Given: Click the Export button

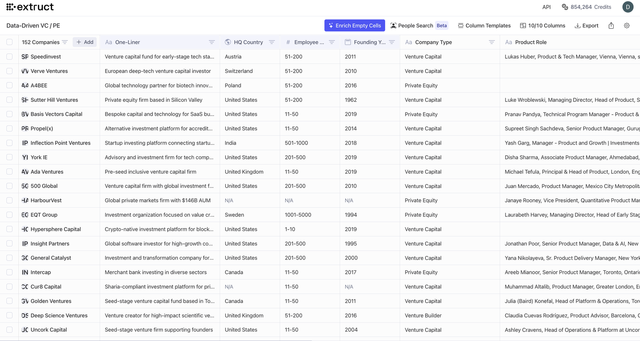Looking at the screenshot, I should click(x=586, y=26).
